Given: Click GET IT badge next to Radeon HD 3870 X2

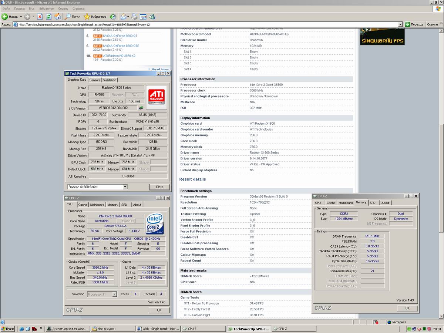Looking at the screenshot, I should 98,56.
